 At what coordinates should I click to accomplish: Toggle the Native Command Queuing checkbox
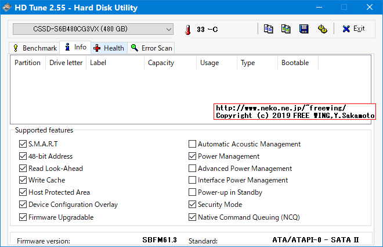[x=192, y=217]
